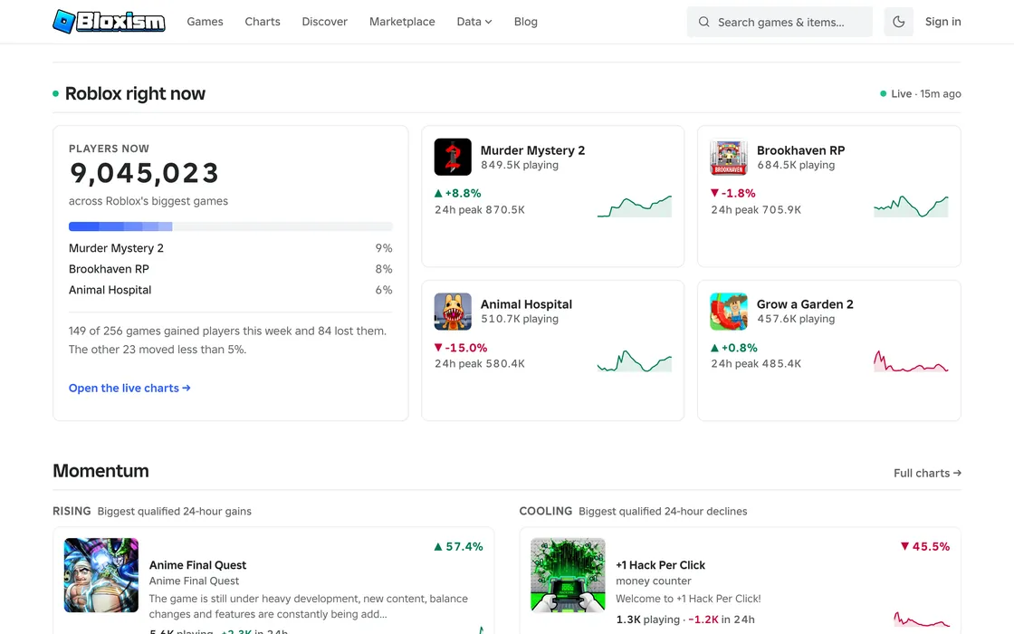Image resolution: width=1014 pixels, height=634 pixels.
Task: Click Brookhaven RP sparkline chart
Action: pos(911,206)
